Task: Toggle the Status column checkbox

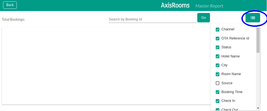Action: pos(217,47)
